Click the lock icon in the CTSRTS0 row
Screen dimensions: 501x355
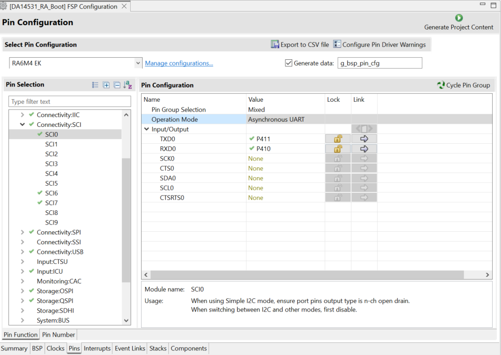(x=338, y=198)
